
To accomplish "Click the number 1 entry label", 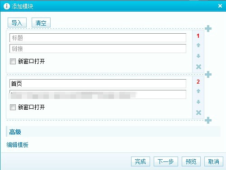I will (x=198, y=36).
